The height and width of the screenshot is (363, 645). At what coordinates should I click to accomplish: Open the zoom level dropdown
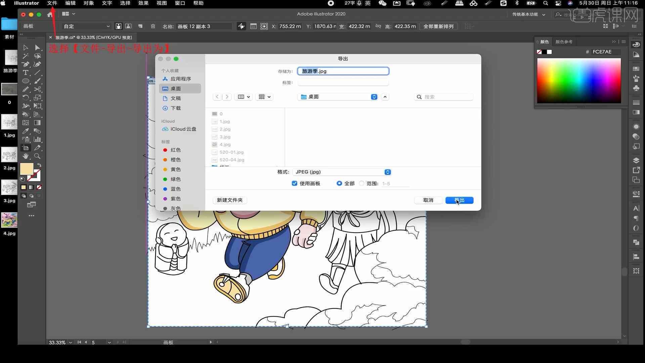[71, 342]
